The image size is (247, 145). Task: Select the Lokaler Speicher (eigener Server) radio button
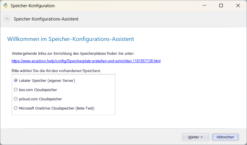(16, 80)
